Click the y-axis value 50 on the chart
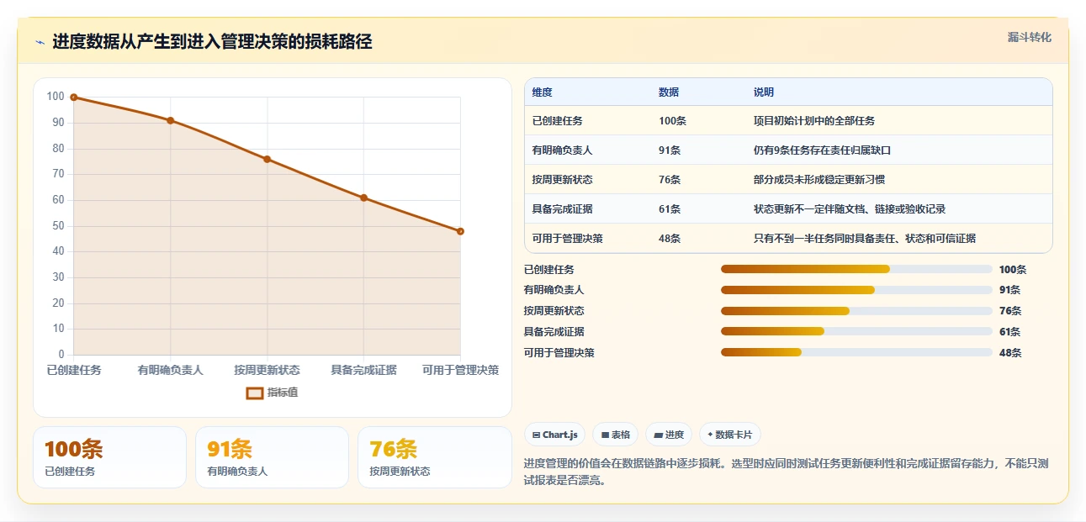Image resolution: width=1086 pixels, height=522 pixels. coord(58,225)
